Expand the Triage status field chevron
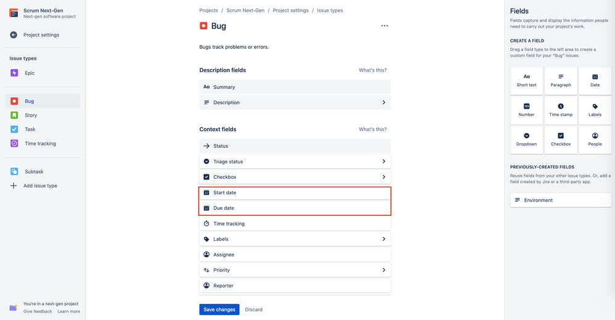615x320 pixels. tap(383, 162)
